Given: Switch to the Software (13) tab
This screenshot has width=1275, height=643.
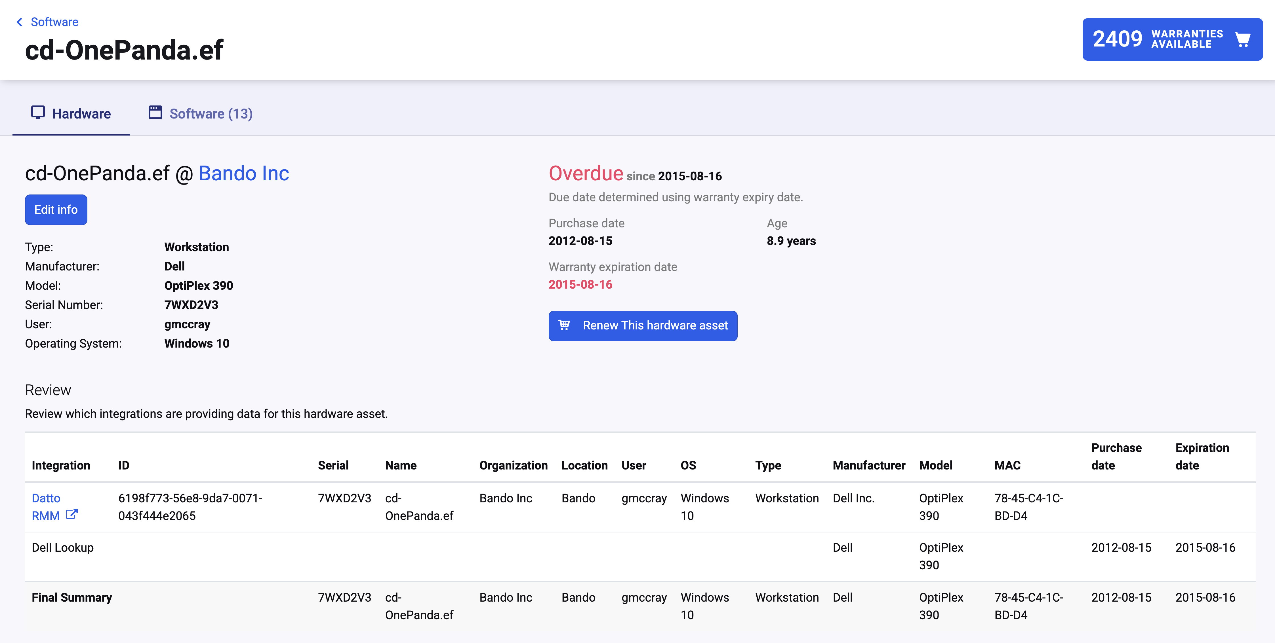Looking at the screenshot, I should tap(201, 113).
